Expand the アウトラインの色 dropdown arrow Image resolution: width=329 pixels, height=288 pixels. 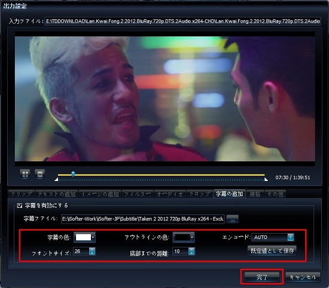tap(192, 237)
